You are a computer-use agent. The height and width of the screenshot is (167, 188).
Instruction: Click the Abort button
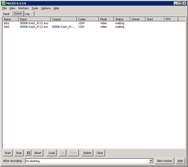tap(38, 153)
